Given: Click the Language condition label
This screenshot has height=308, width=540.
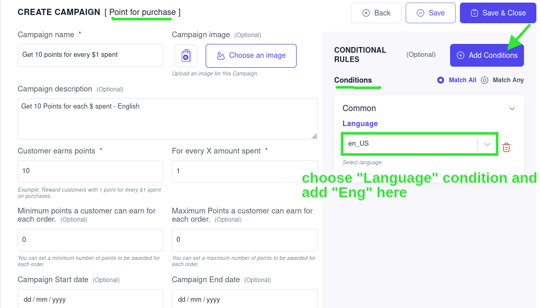Looking at the screenshot, I should (x=360, y=124).
